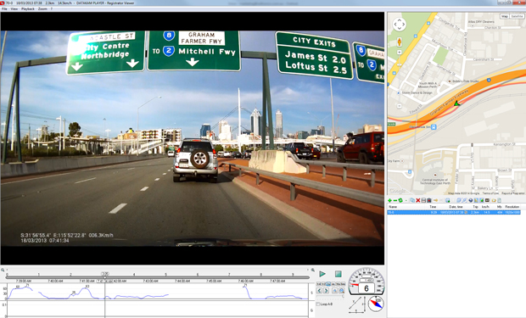Screen dimensions: 526x318
Task: Open the Playback menu
Action: pyautogui.click(x=28, y=8)
